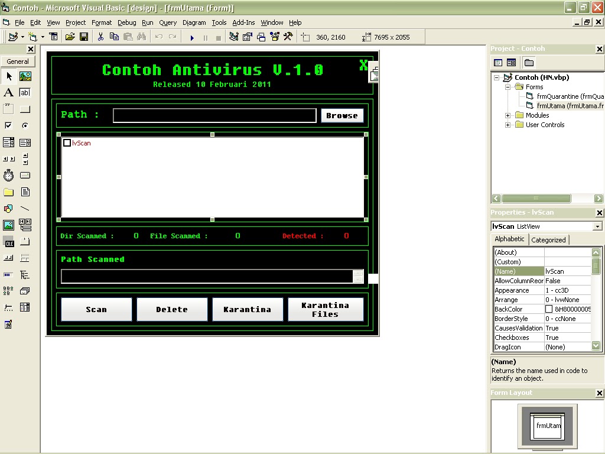
Task: Click frmUtama thumbnail in Form Layout
Action: [548, 426]
